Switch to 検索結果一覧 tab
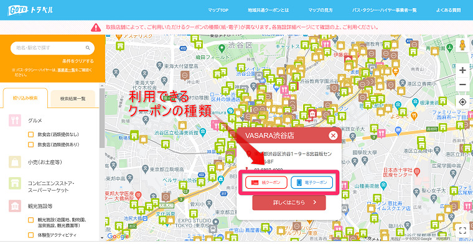This screenshot has width=473, height=251. click(x=73, y=98)
